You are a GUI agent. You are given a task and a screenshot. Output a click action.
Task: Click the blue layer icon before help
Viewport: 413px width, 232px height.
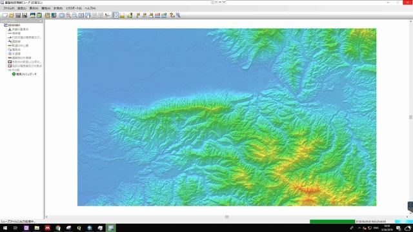click(164, 15)
